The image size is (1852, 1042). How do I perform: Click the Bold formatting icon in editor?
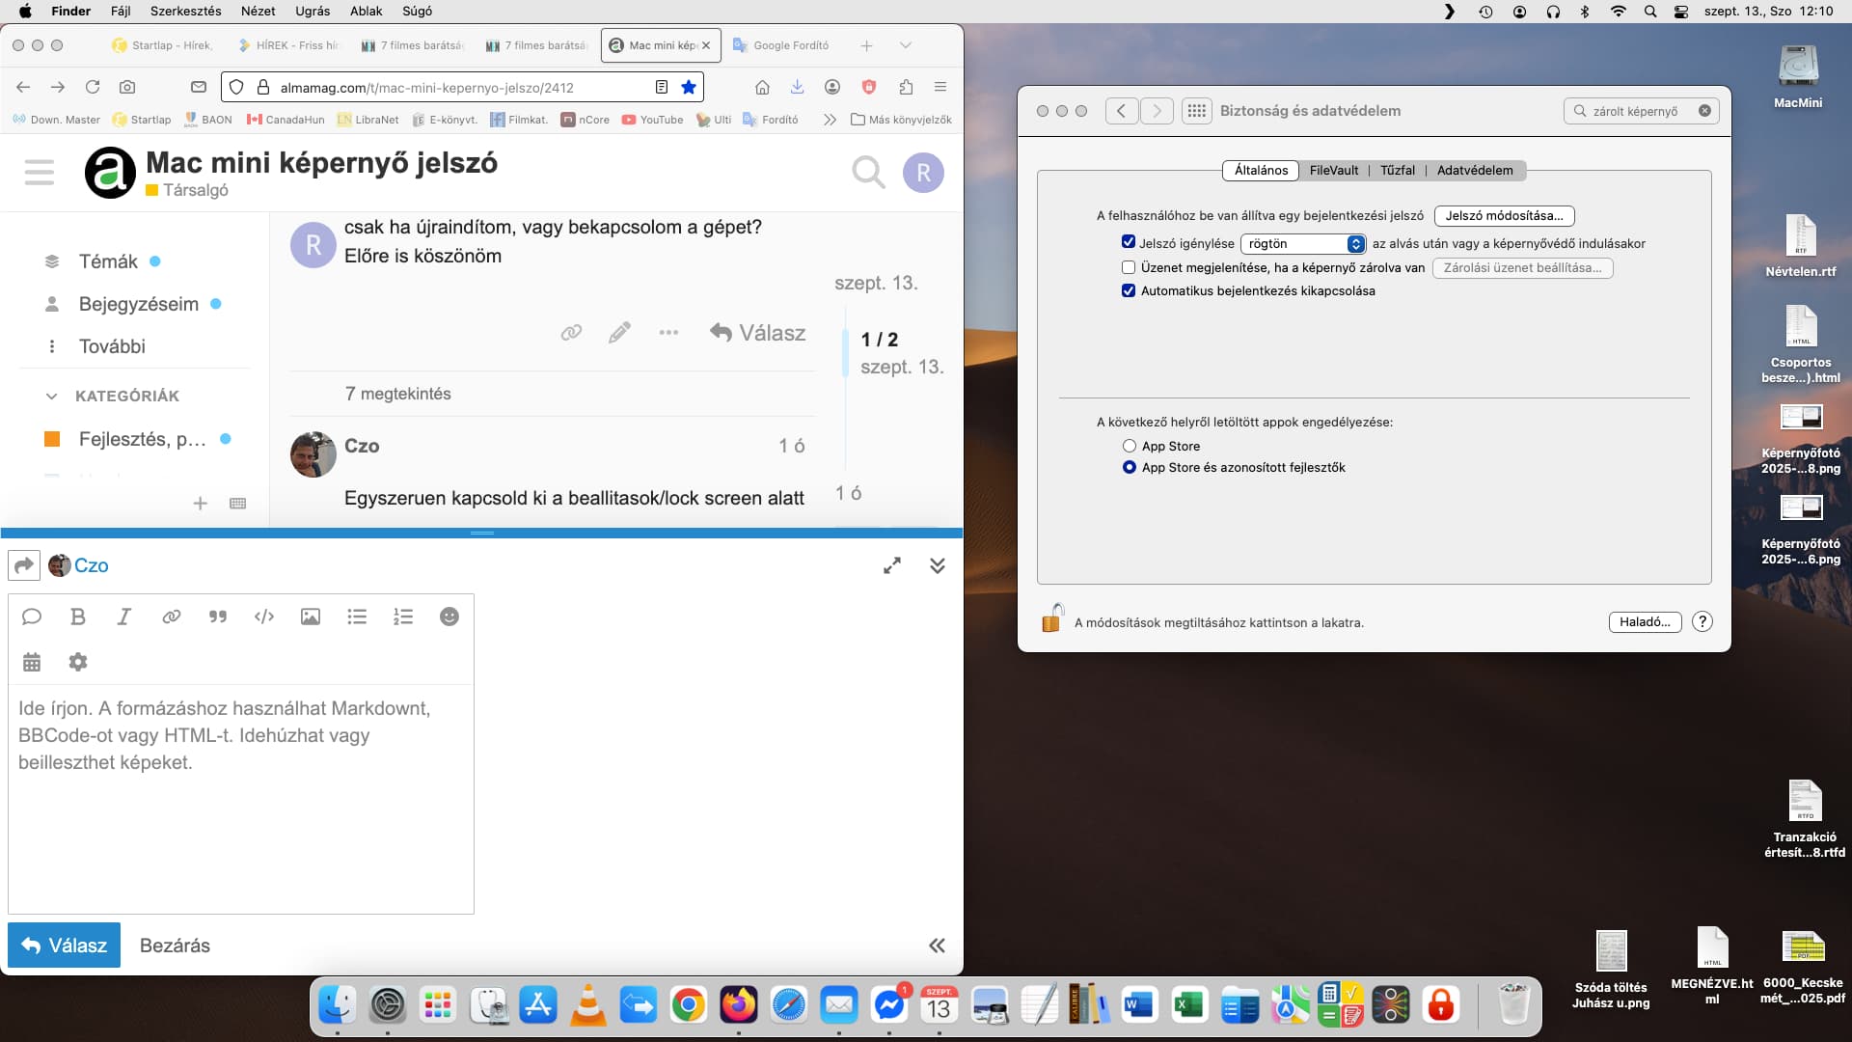[78, 617]
